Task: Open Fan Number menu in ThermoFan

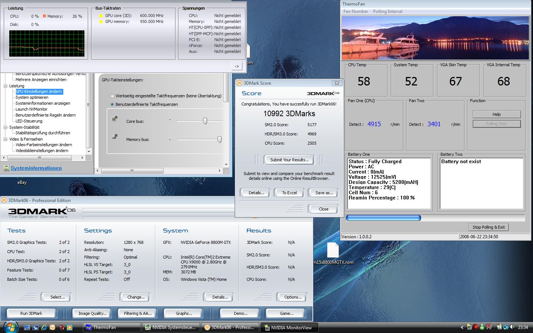Action: [356, 11]
